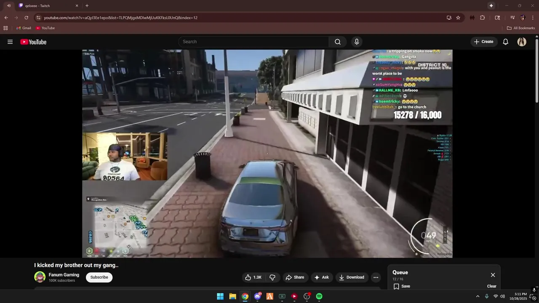Clear the queue
This screenshot has width=539, height=303.
pos(492,286)
